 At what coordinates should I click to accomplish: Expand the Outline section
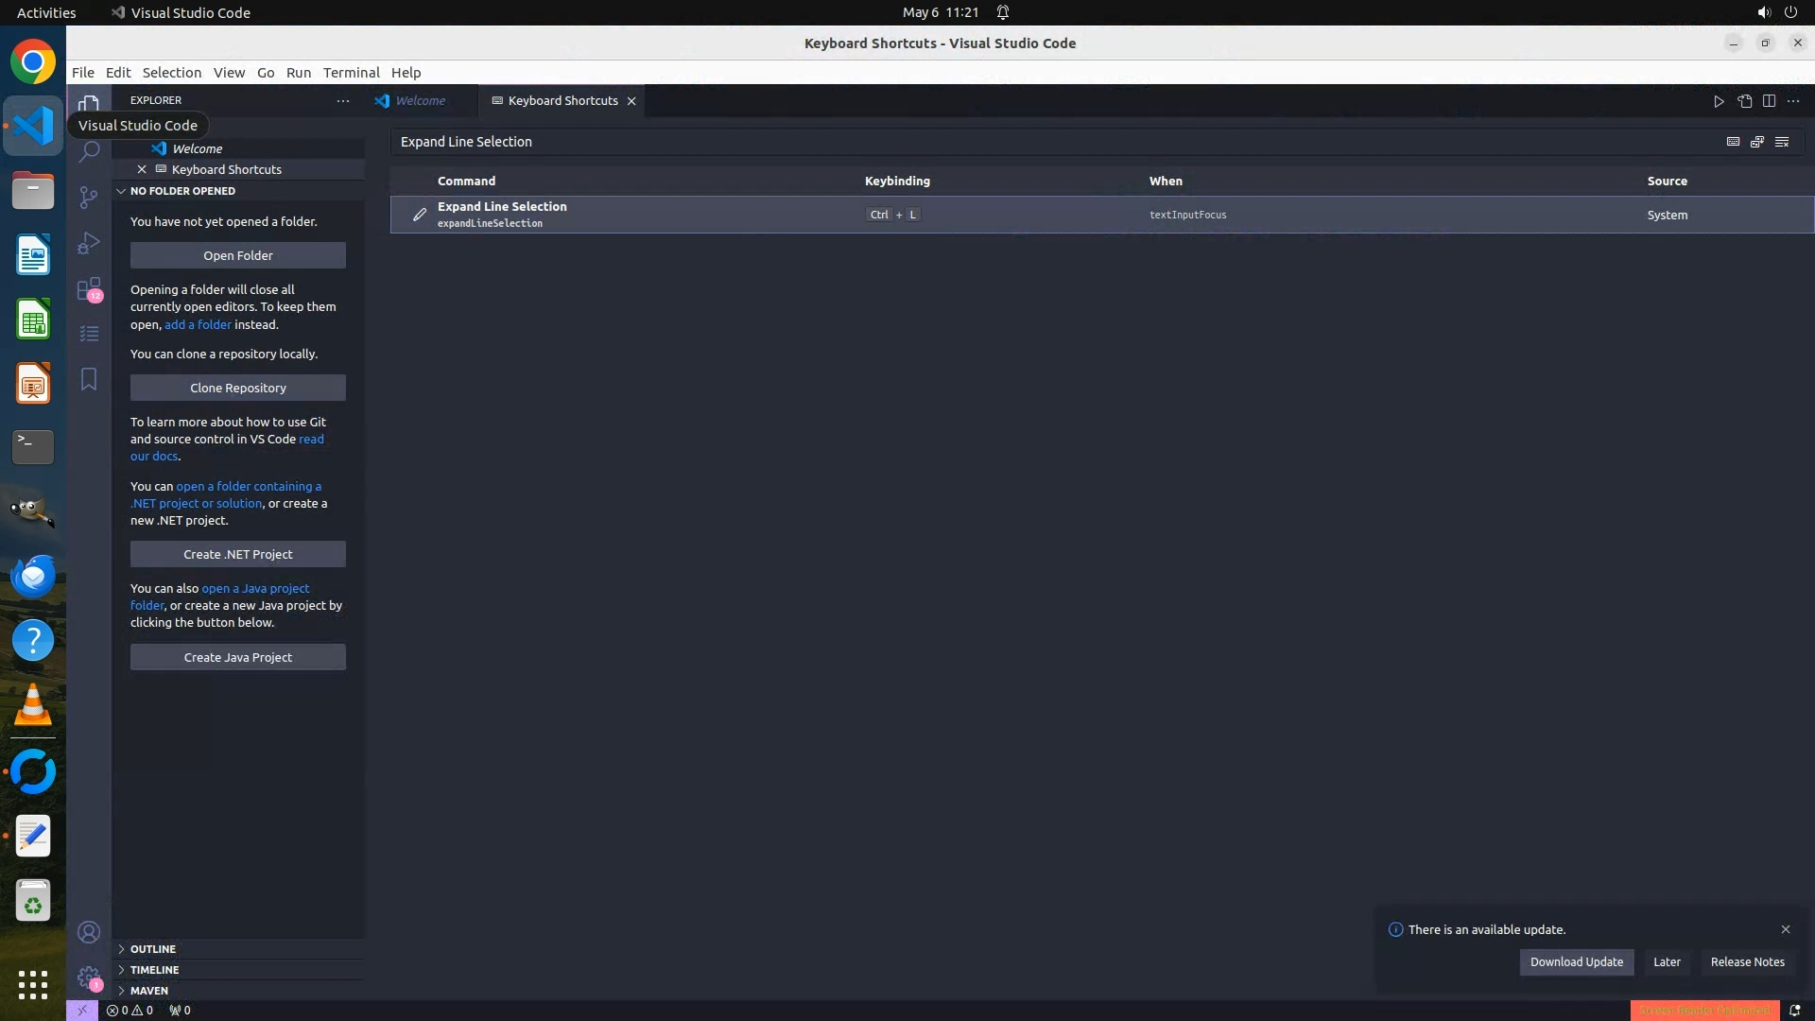coord(153,949)
